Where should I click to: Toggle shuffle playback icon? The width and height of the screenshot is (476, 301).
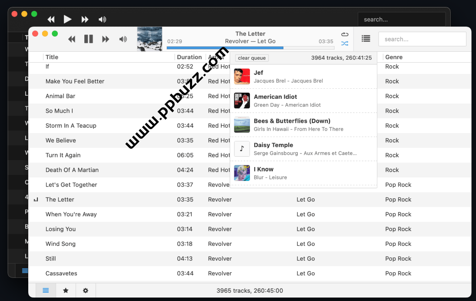(345, 43)
